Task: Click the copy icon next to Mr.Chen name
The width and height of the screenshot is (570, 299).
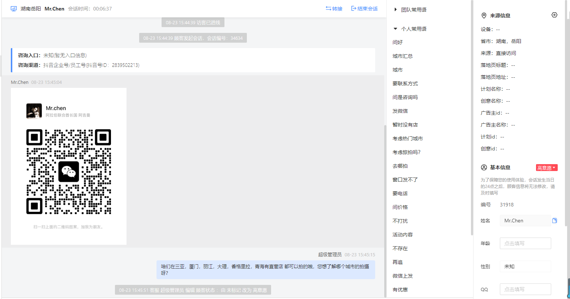Action: pyautogui.click(x=554, y=221)
